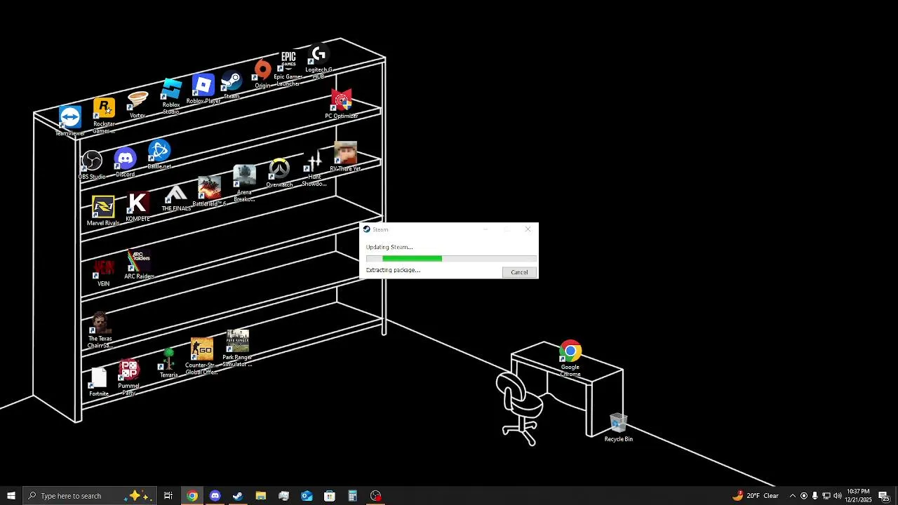This screenshot has width=898, height=505.
Task: Click the 'Updating Steam...' status text
Action: coord(389,247)
